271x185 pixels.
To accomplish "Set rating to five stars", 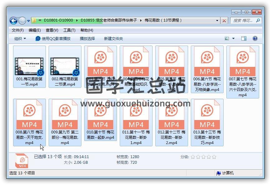I will (214, 157).
